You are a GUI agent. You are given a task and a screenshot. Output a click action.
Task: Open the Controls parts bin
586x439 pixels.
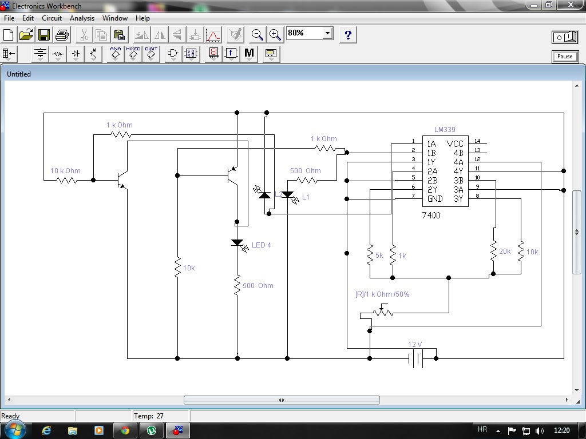tap(231, 54)
